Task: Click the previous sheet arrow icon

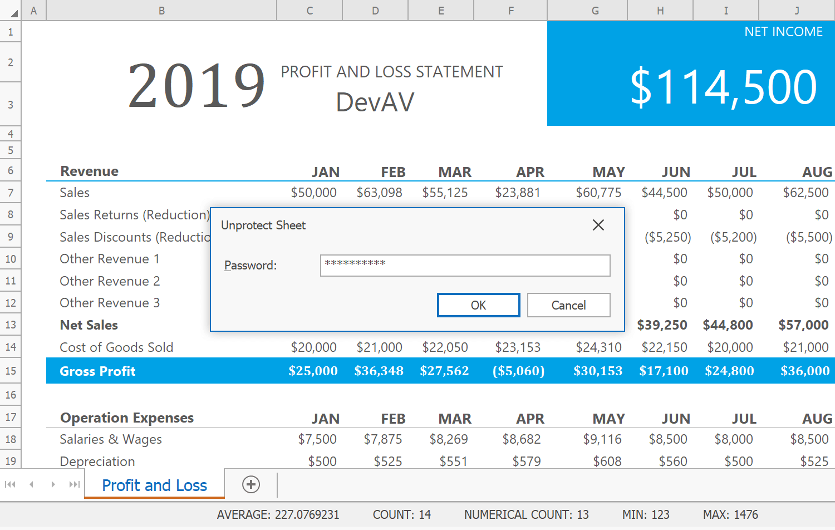Action: tap(31, 484)
